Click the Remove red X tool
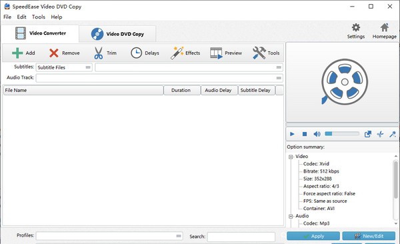 click(64, 53)
